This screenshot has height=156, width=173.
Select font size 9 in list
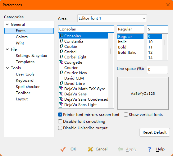pyautogui.click(x=155, y=37)
